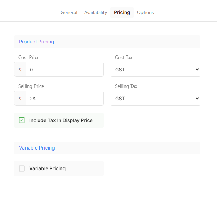Click the dollar sign beside Selling Price
This screenshot has height=205, width=217.
pyautogui.click(x=20, y=99)
